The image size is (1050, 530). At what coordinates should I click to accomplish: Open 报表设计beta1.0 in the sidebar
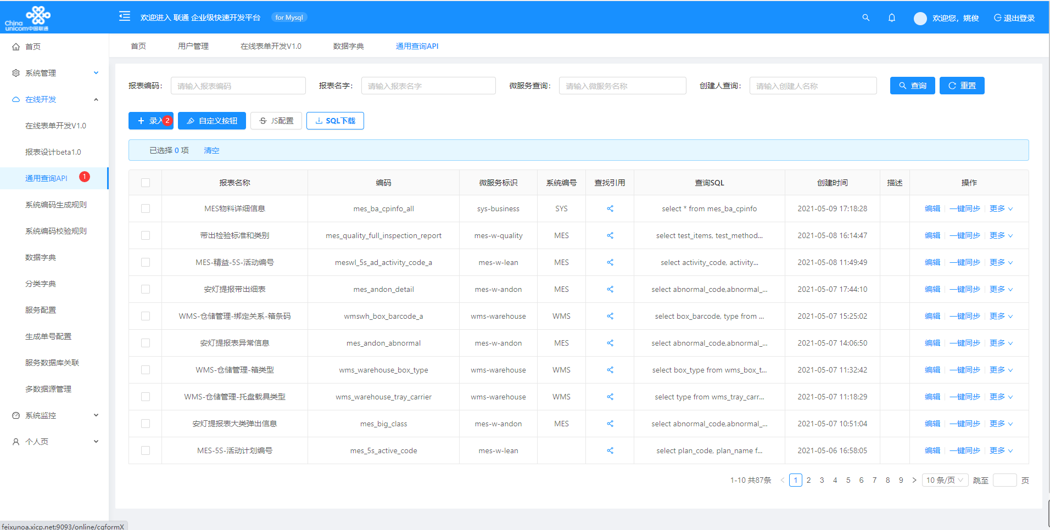pyautogui.click(x=53, y=152)
